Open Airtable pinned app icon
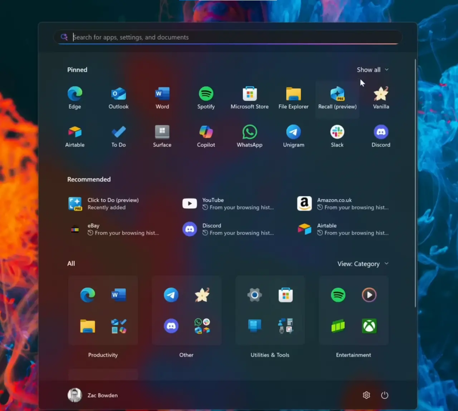This screenshot has height=411, width=458. pyautogui.click(x=75, y=136)
